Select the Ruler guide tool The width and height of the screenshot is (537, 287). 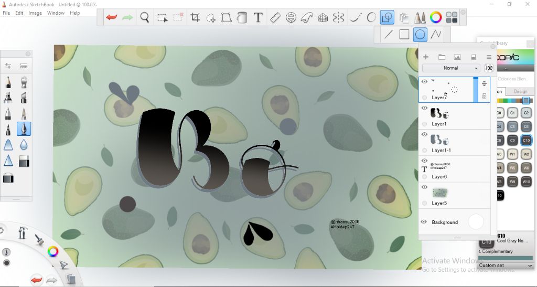275,17
